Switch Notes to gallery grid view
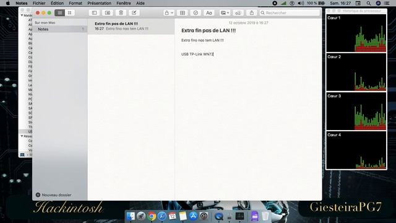The height and width of the screenshot is (223, 396). click(x=69, y=12)
